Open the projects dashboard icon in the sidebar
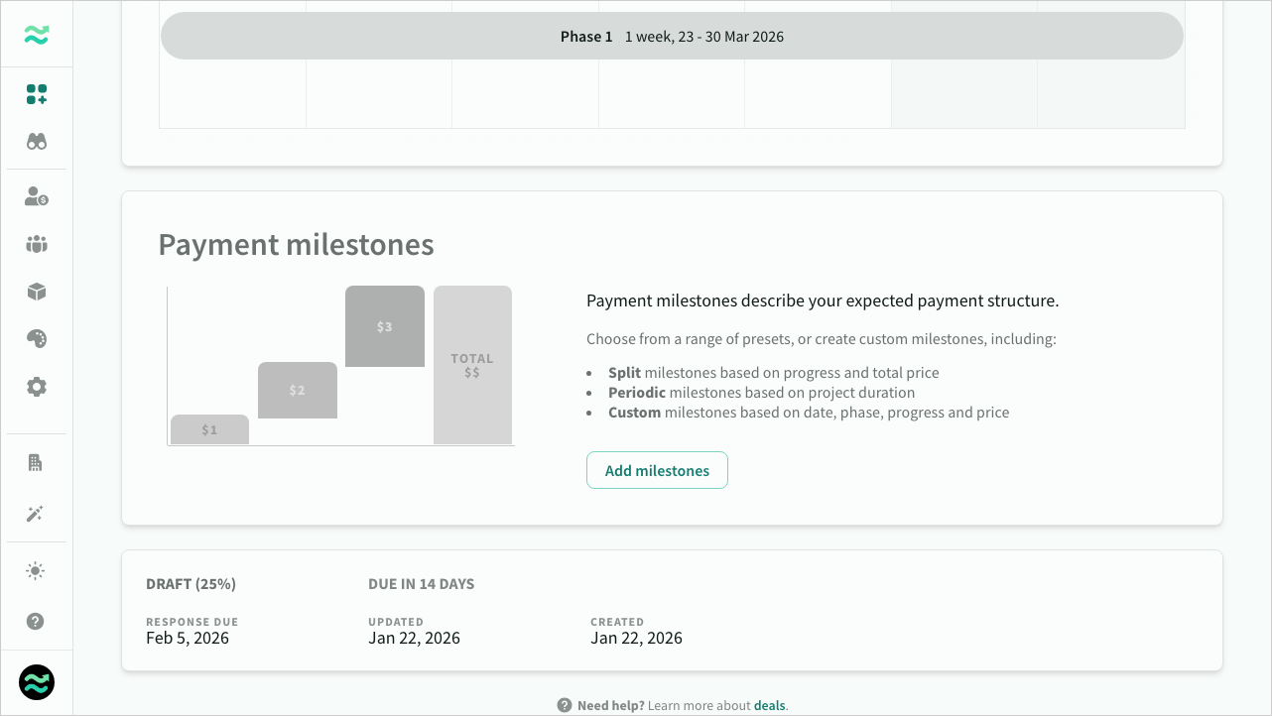Viewport: 1272px width, 716px height. (36, 95)
